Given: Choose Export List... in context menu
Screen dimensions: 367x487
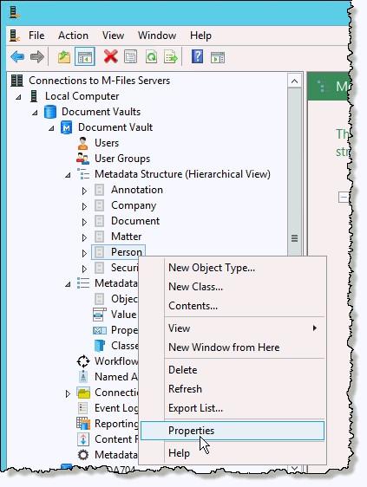Looking at the screenshot, I should pyautogui.click(x=233, y=408).
